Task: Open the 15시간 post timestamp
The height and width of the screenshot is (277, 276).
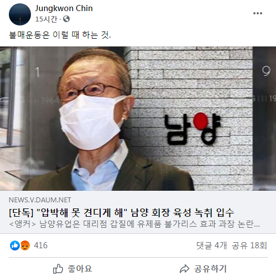Action: [46, 19]
